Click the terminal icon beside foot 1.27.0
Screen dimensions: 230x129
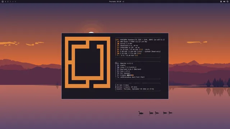[x=118, y=71]
